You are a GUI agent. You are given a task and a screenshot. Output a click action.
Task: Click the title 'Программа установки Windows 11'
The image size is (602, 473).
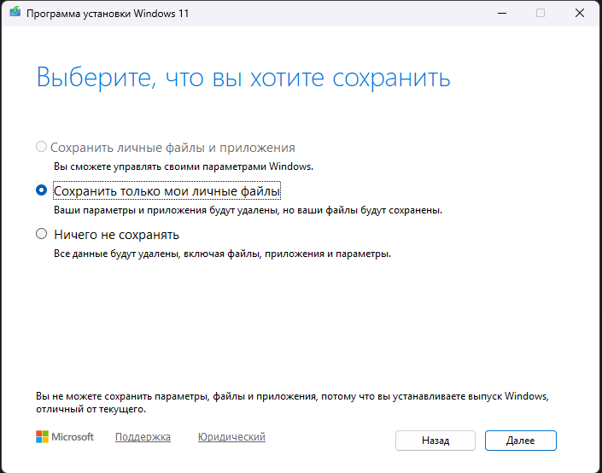coord(108,14)
